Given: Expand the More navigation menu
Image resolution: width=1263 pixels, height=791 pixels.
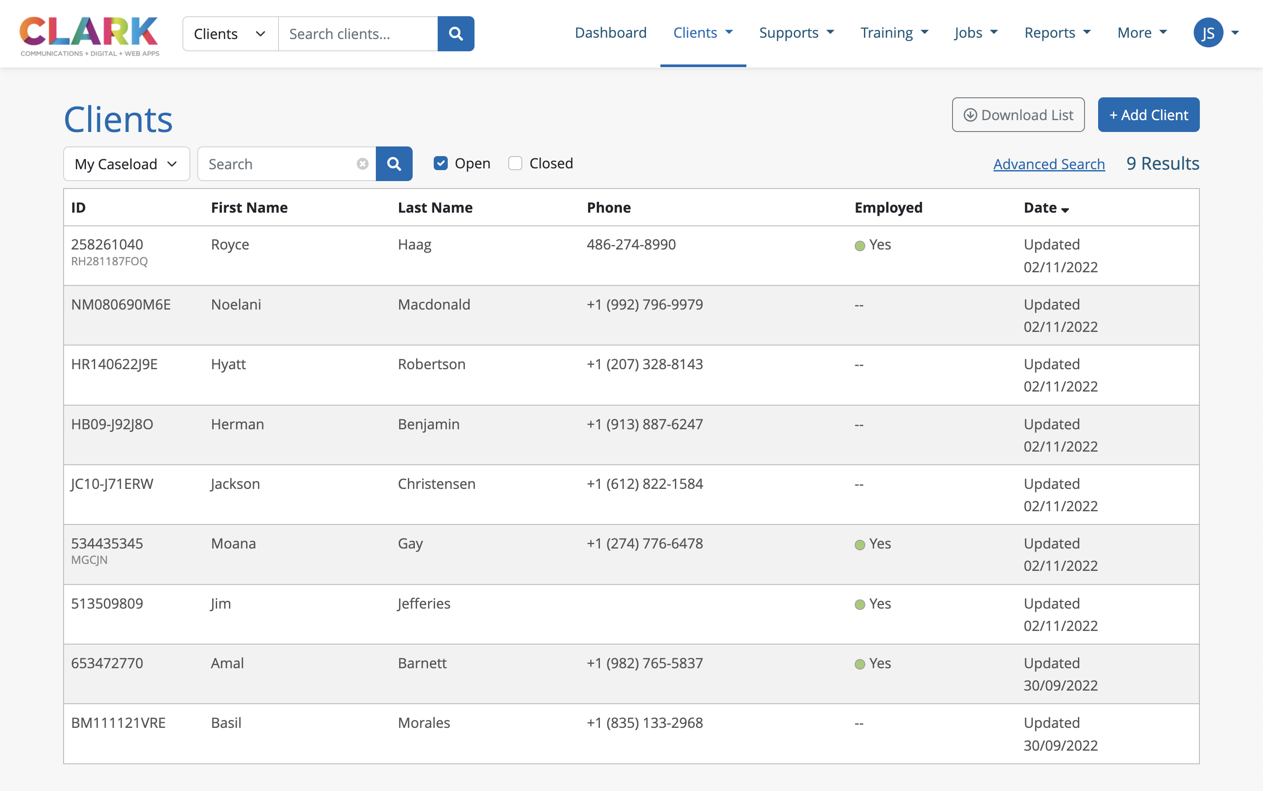Looking at the screenshot, I should coord(1142,33).
